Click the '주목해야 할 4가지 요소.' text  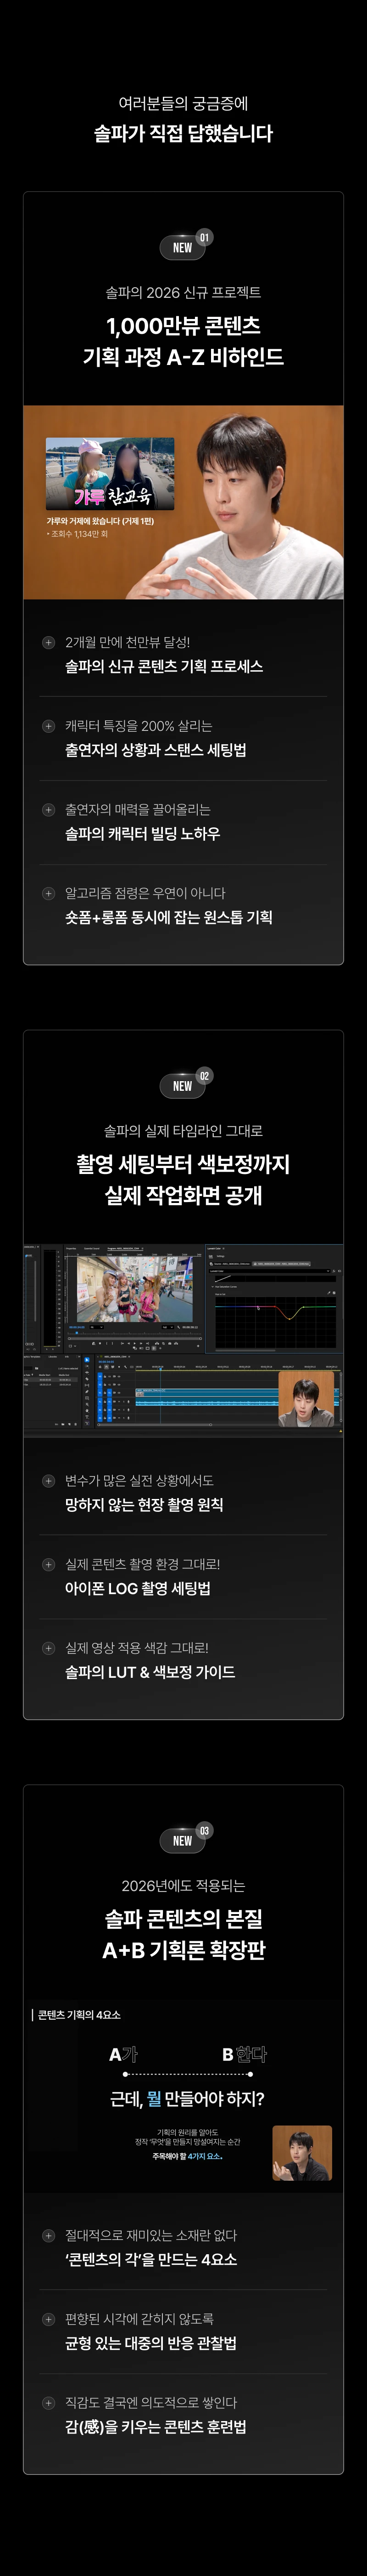pyautogui.click(x=188, y=2156)
